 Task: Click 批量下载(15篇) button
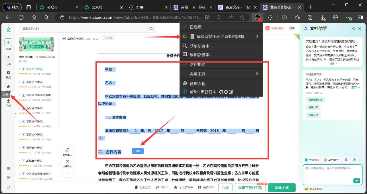tap(251, 188)
